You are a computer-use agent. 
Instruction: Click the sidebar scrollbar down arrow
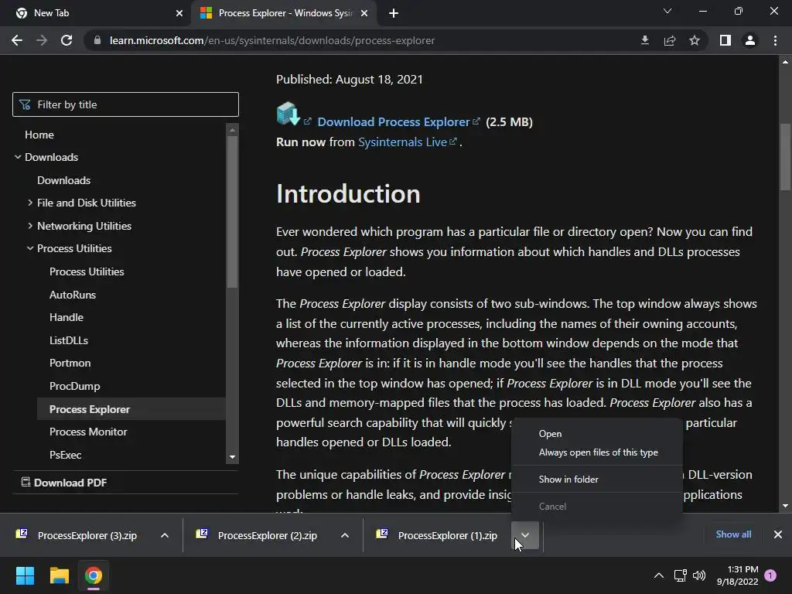[x=232, y=457]
